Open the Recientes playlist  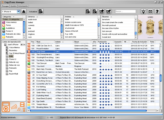[x=13, y=50]
